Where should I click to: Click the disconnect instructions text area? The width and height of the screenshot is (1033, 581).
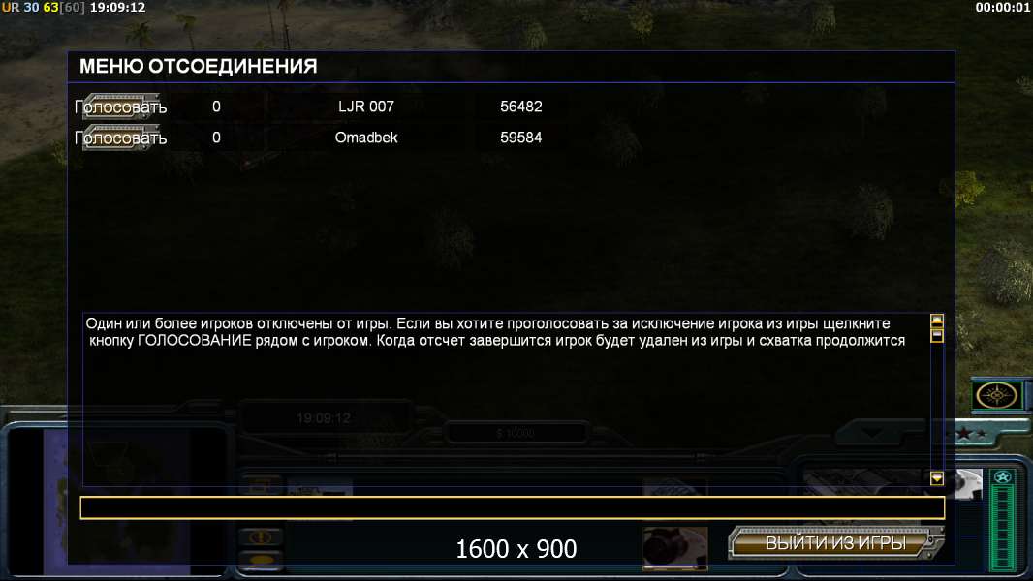[x=506, y=399]
